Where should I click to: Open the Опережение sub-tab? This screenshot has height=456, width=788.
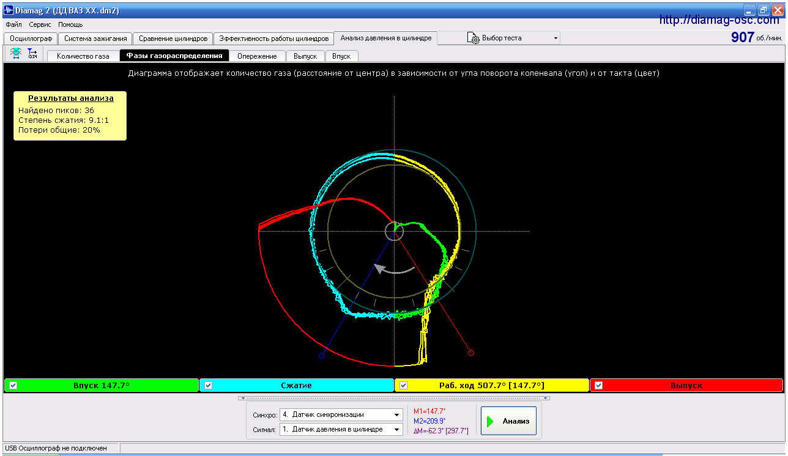coord(257,56)
